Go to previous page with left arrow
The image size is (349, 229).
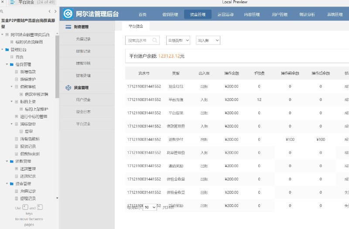point(50,11)
